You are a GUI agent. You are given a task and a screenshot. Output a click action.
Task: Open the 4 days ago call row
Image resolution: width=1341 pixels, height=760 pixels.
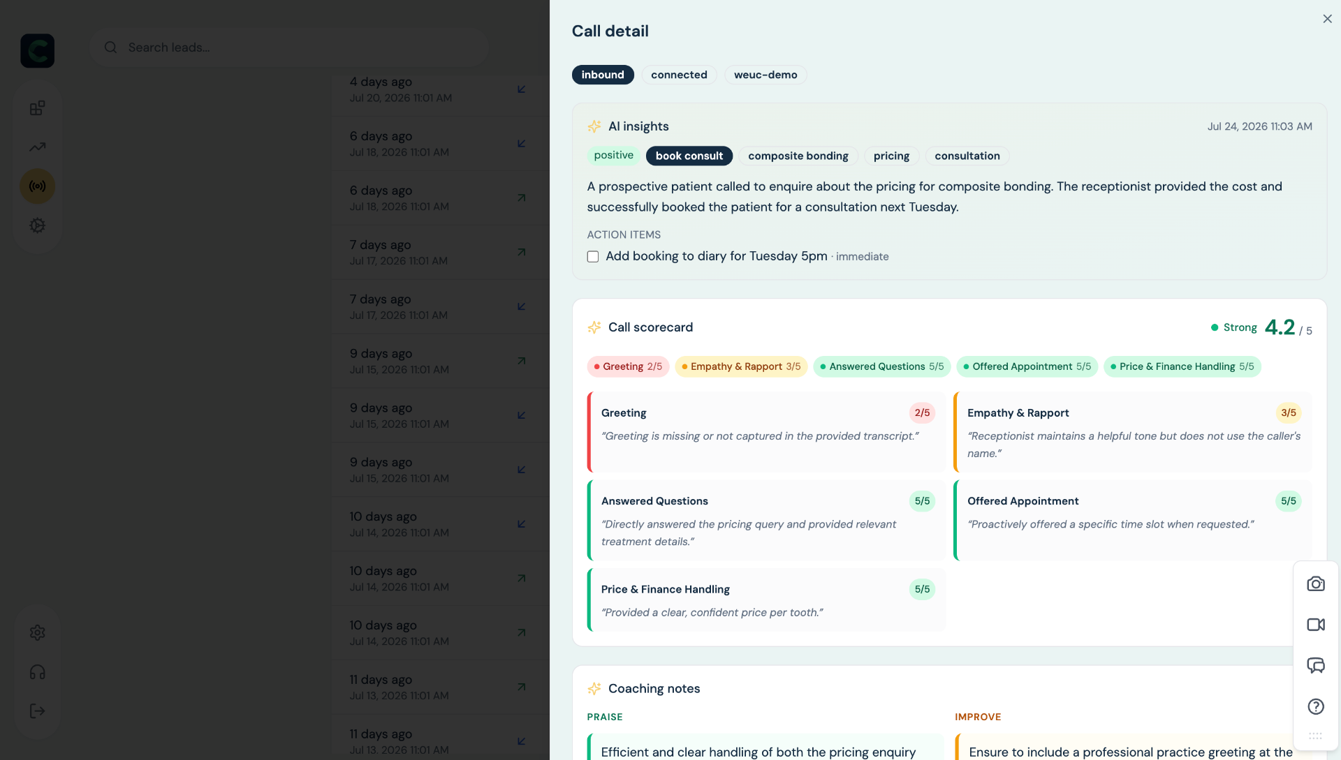pyautogui.click(x=440, y=89)
